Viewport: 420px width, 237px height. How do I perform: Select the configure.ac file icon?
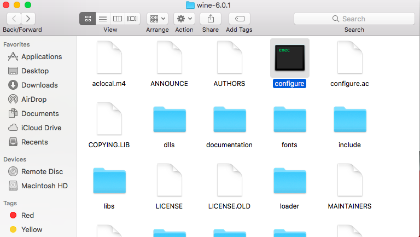(x=350, y=57)
